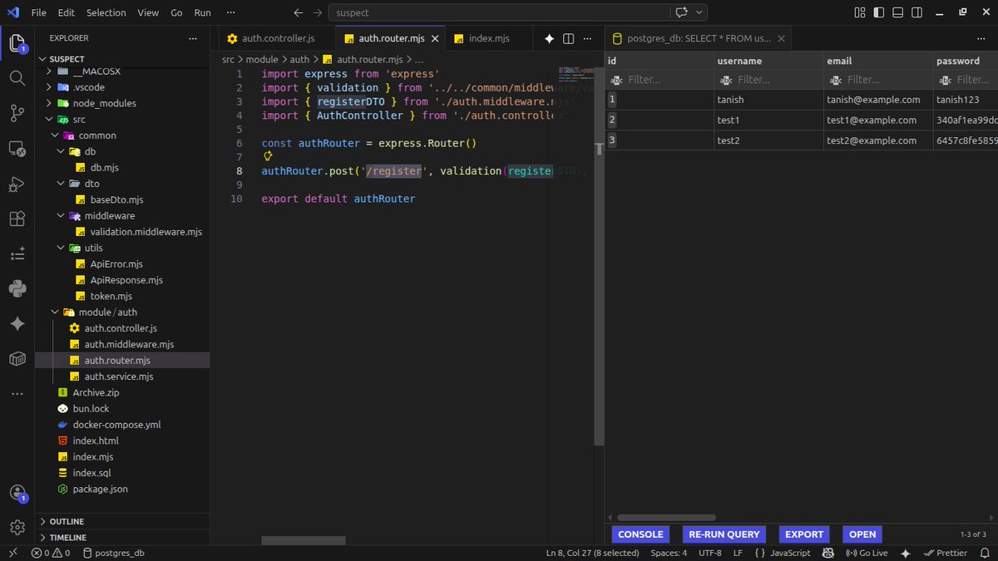Screen dimensions: 998x561
Task: Click the postgres_db database status item
Action: [x=113, y=553]
